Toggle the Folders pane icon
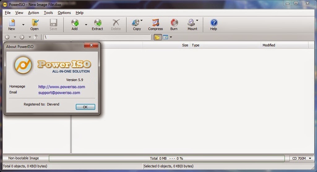317x172 pixels. tap(157, 37)
